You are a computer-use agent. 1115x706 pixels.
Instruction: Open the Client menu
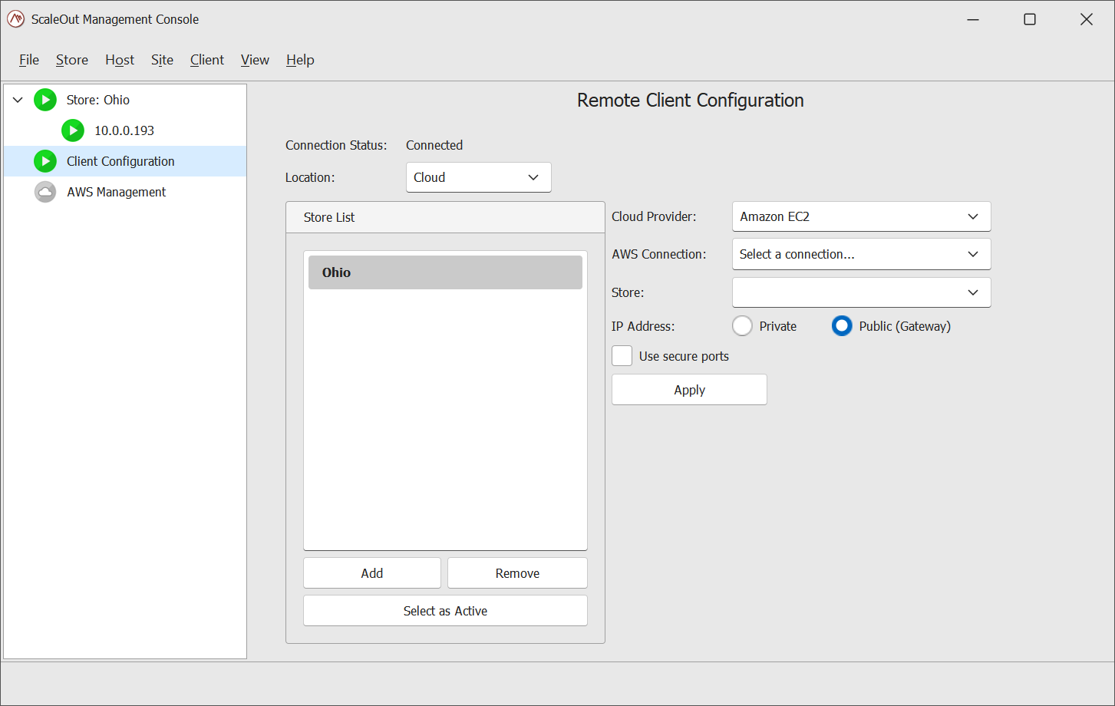click(x=207, y=60)
